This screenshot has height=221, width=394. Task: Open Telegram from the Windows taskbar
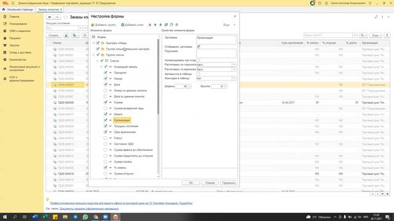point(75,217)
